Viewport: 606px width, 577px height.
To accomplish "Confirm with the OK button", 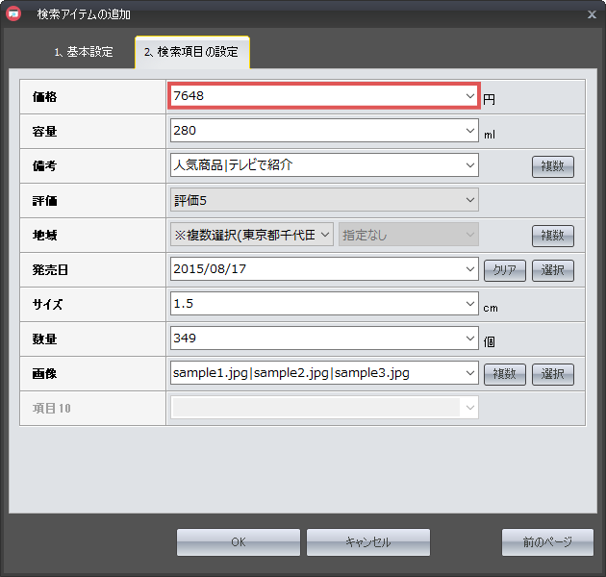I will click(x=239, y=542).
